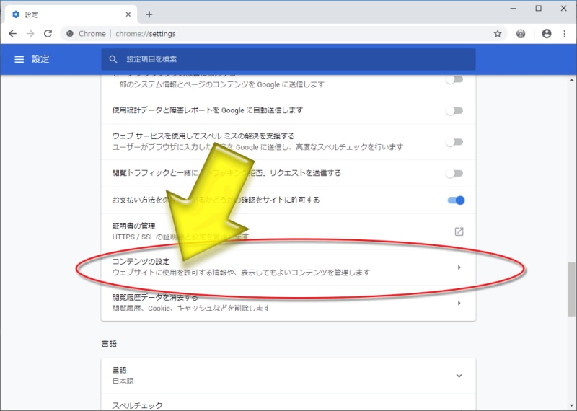Open the user profile avatar icon

(547, 34)
